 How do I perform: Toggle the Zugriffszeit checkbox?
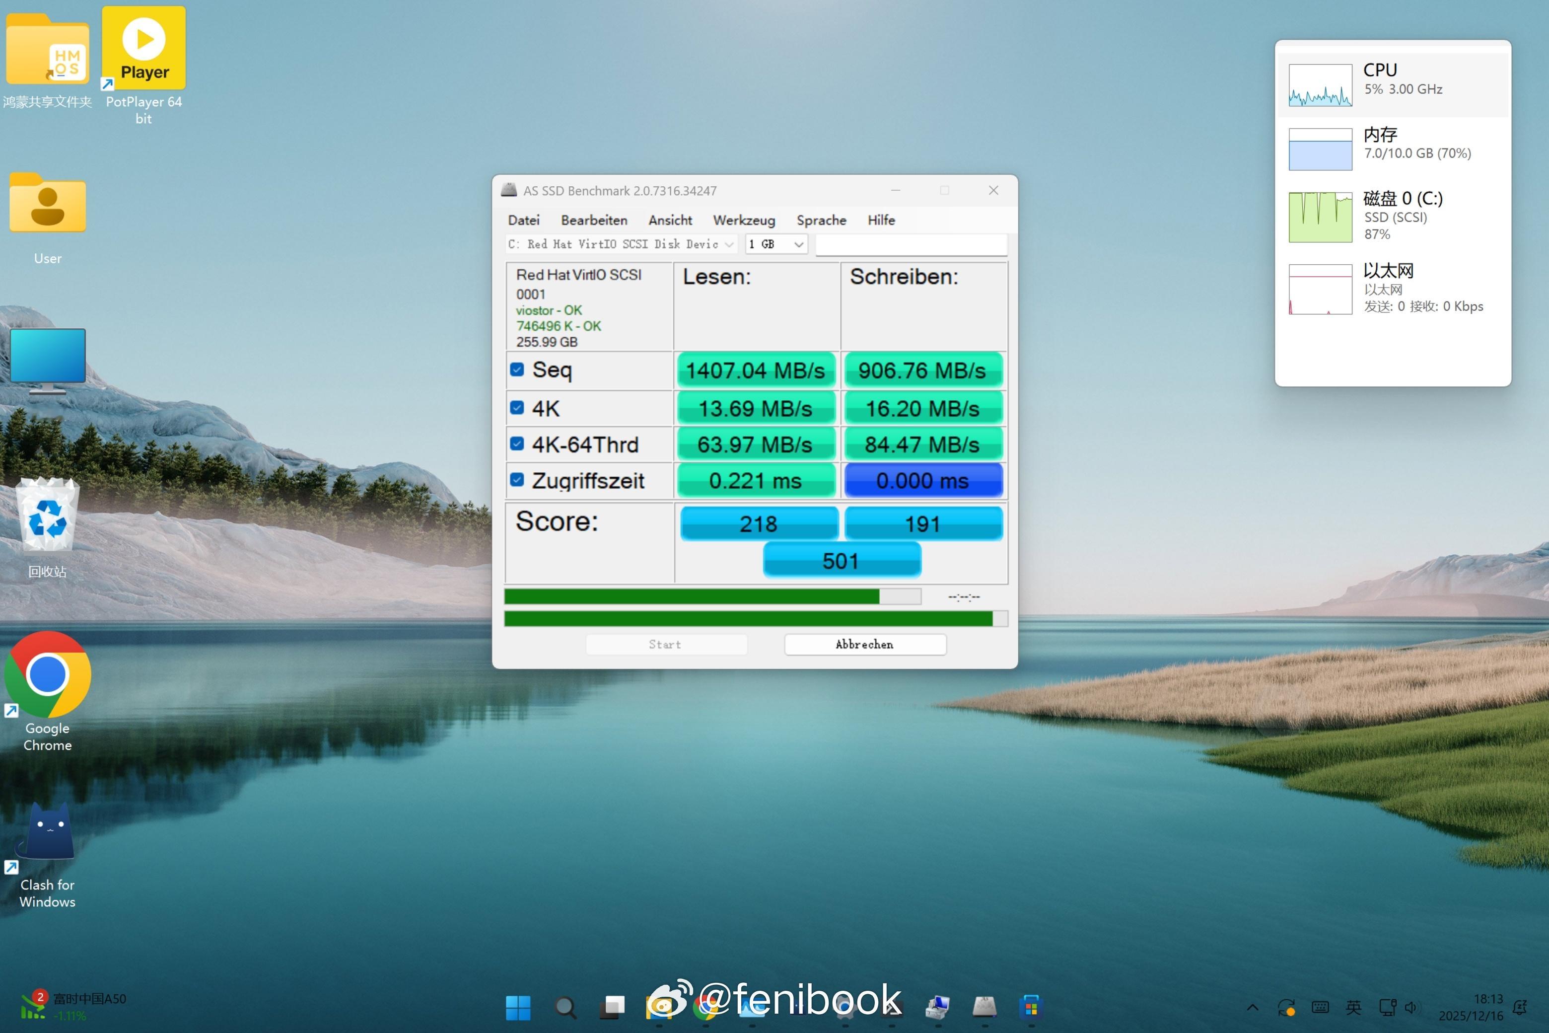(x=517, y=480)
